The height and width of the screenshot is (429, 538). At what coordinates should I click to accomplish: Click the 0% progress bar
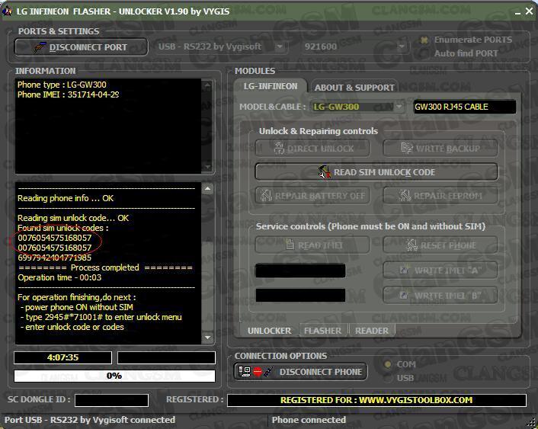coord(114,376)
